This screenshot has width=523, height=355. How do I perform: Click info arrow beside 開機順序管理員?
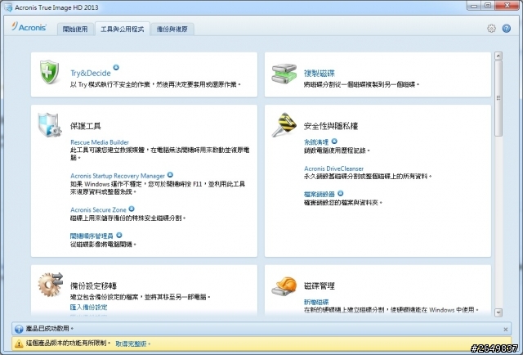119,235
